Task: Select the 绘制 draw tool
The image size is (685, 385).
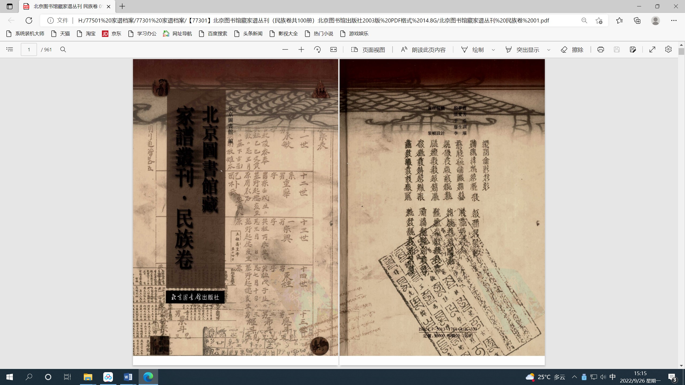Action: (x=473, y=50)
